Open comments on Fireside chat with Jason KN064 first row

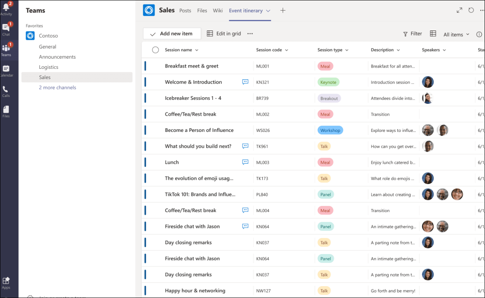point(245,226)
